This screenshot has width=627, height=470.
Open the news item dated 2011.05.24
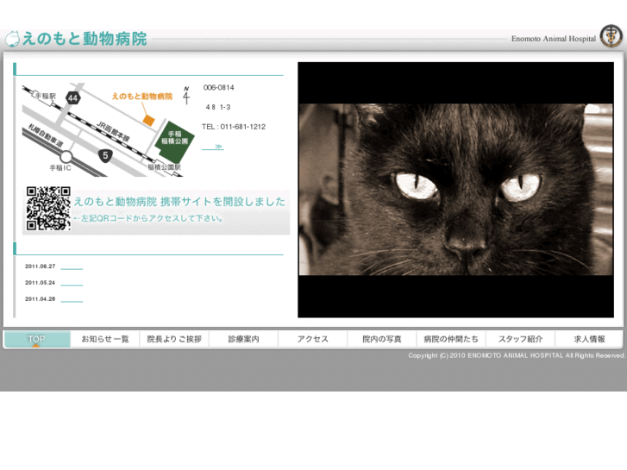click(x=72, y=283)
